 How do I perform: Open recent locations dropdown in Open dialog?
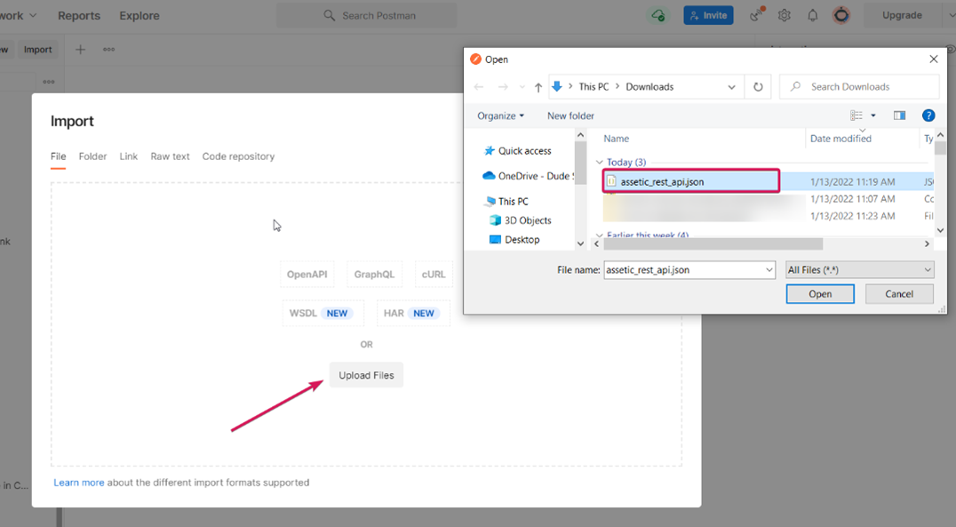pos(522,87)
